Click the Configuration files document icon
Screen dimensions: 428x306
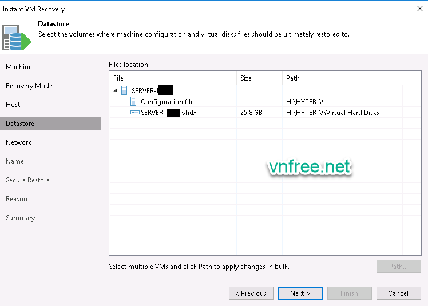pos(133,102)
